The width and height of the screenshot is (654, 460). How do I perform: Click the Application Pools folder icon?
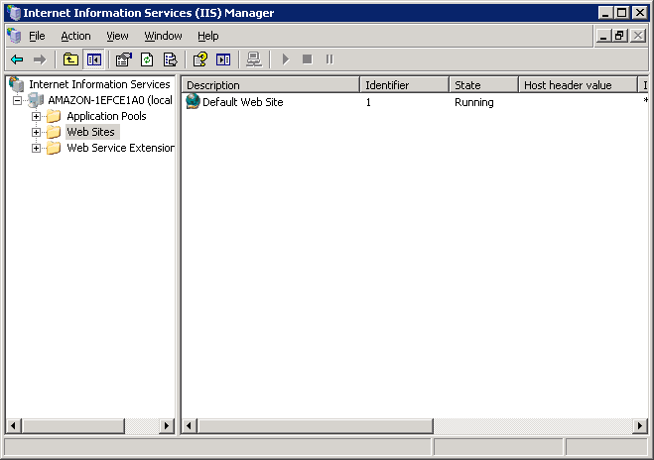coord(54,116)
